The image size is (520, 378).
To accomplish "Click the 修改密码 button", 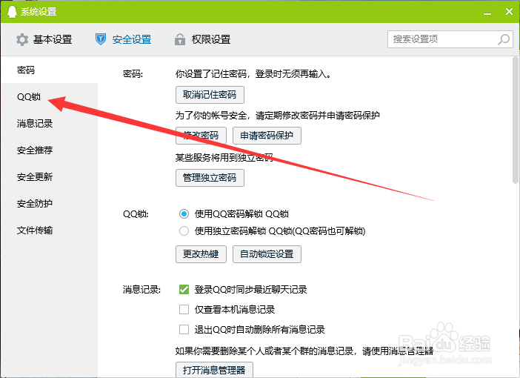I will pyautogui.click(x=201, y=136).
